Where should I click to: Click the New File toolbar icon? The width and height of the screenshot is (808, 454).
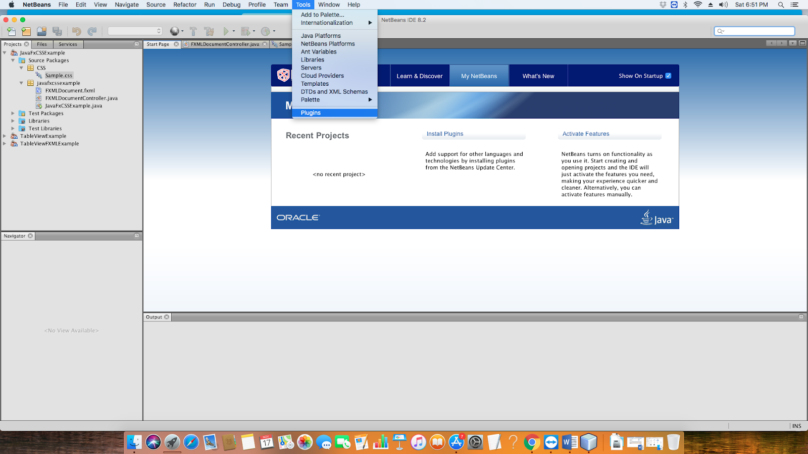click(x=11, y=31)
